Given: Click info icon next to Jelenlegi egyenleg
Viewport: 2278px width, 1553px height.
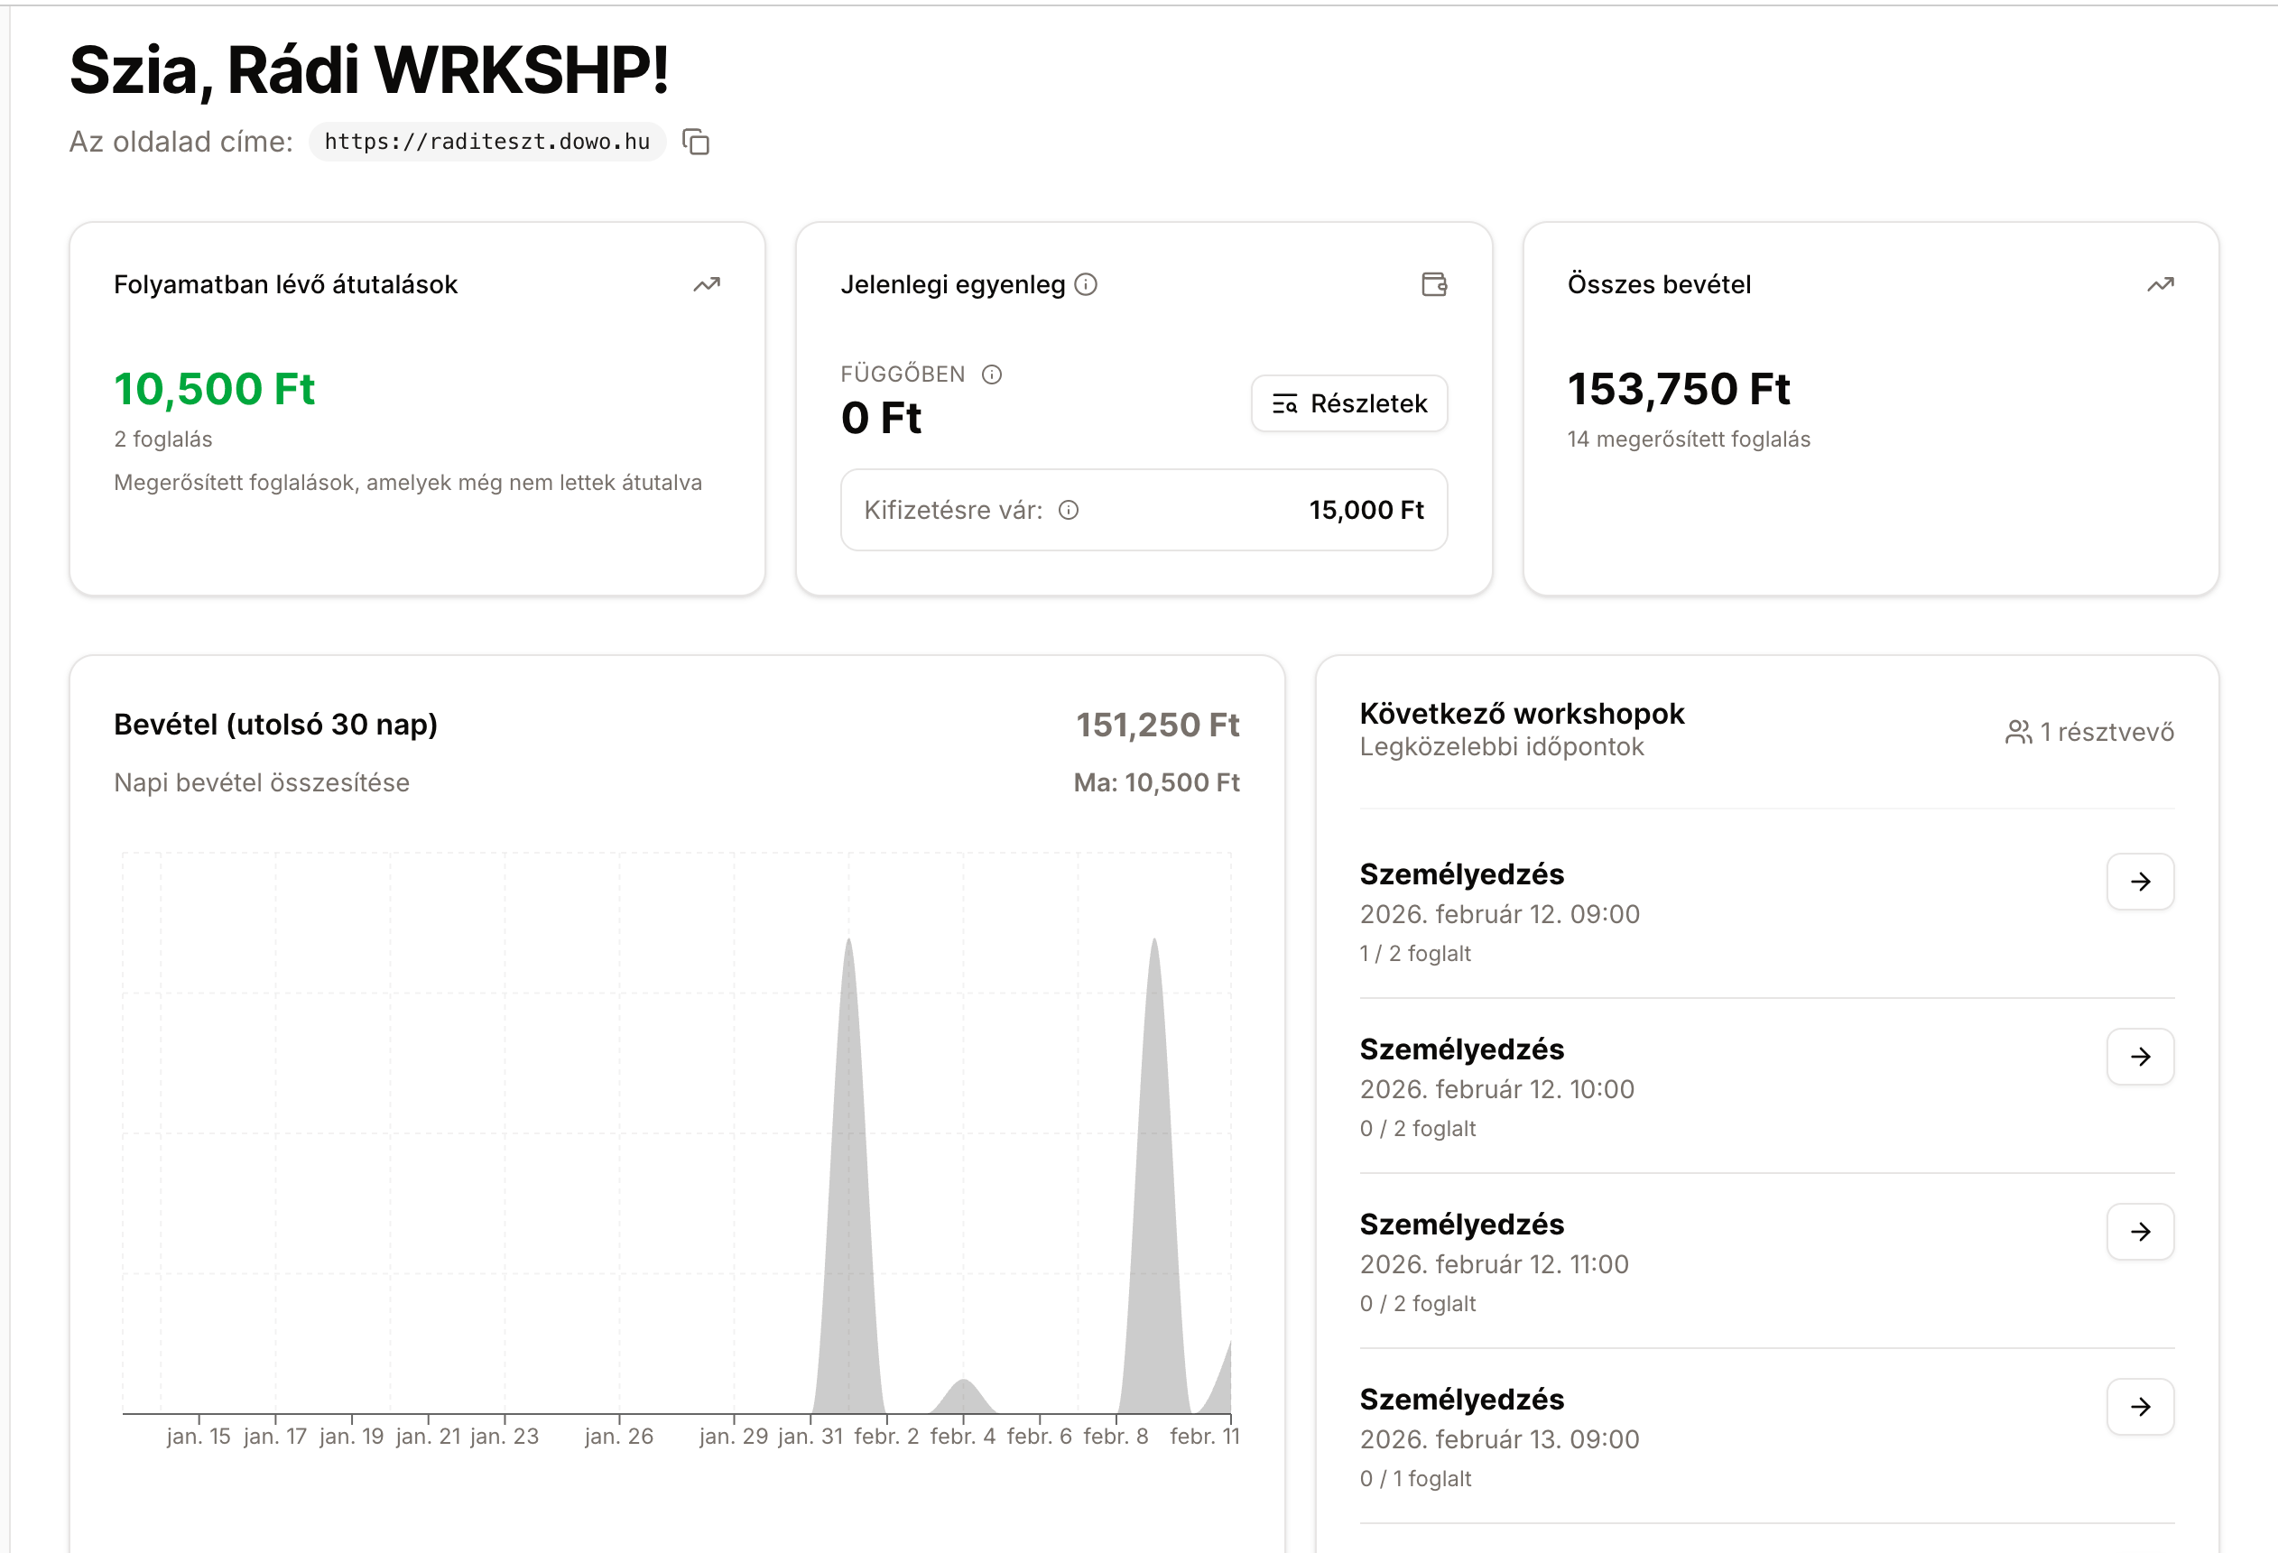Looking at the screenshot, I should pyautogui.click(x=1086, y=284).
